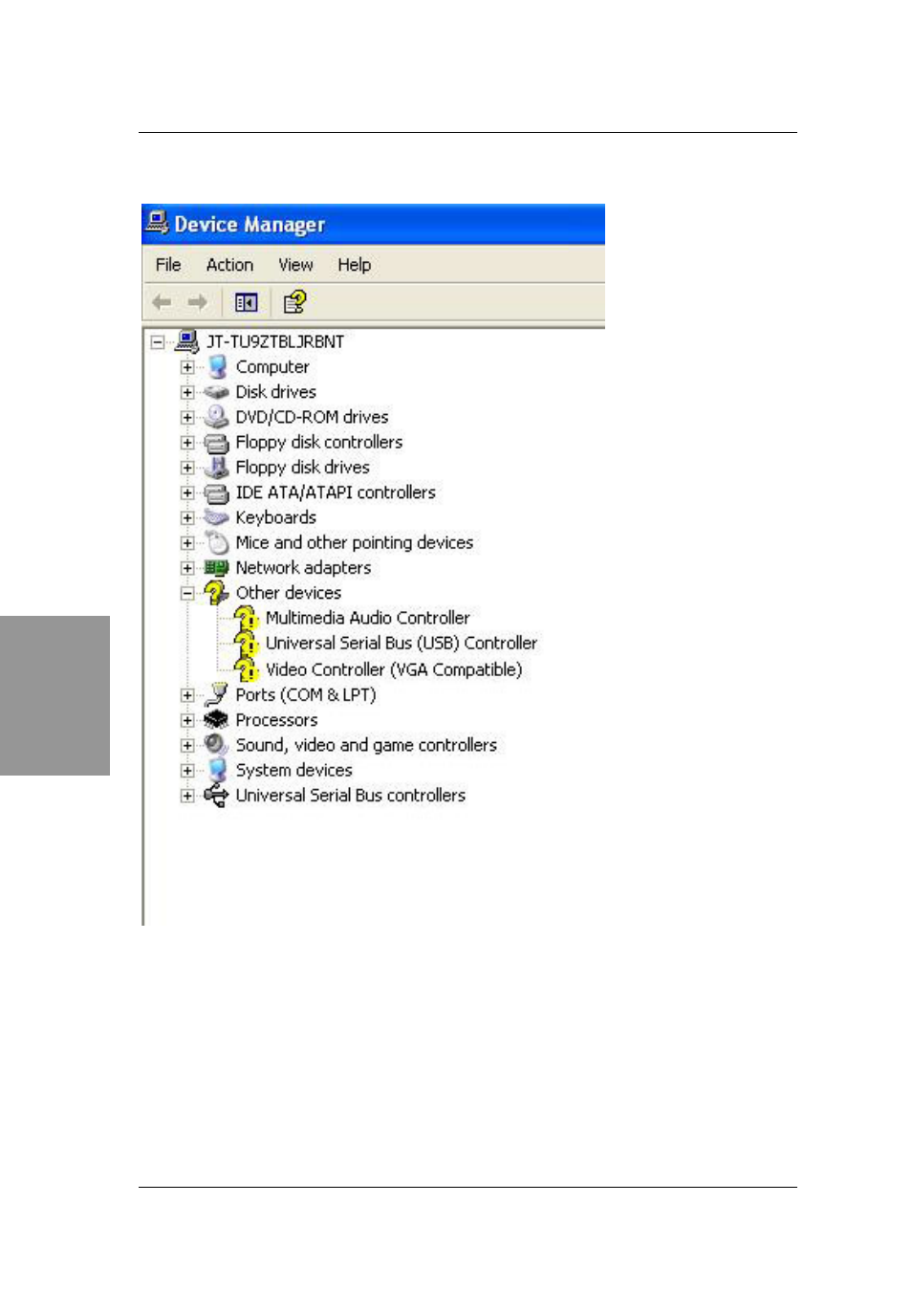Click the USB Controller warning icon
912x1291 pixels.
pos(247,643)
